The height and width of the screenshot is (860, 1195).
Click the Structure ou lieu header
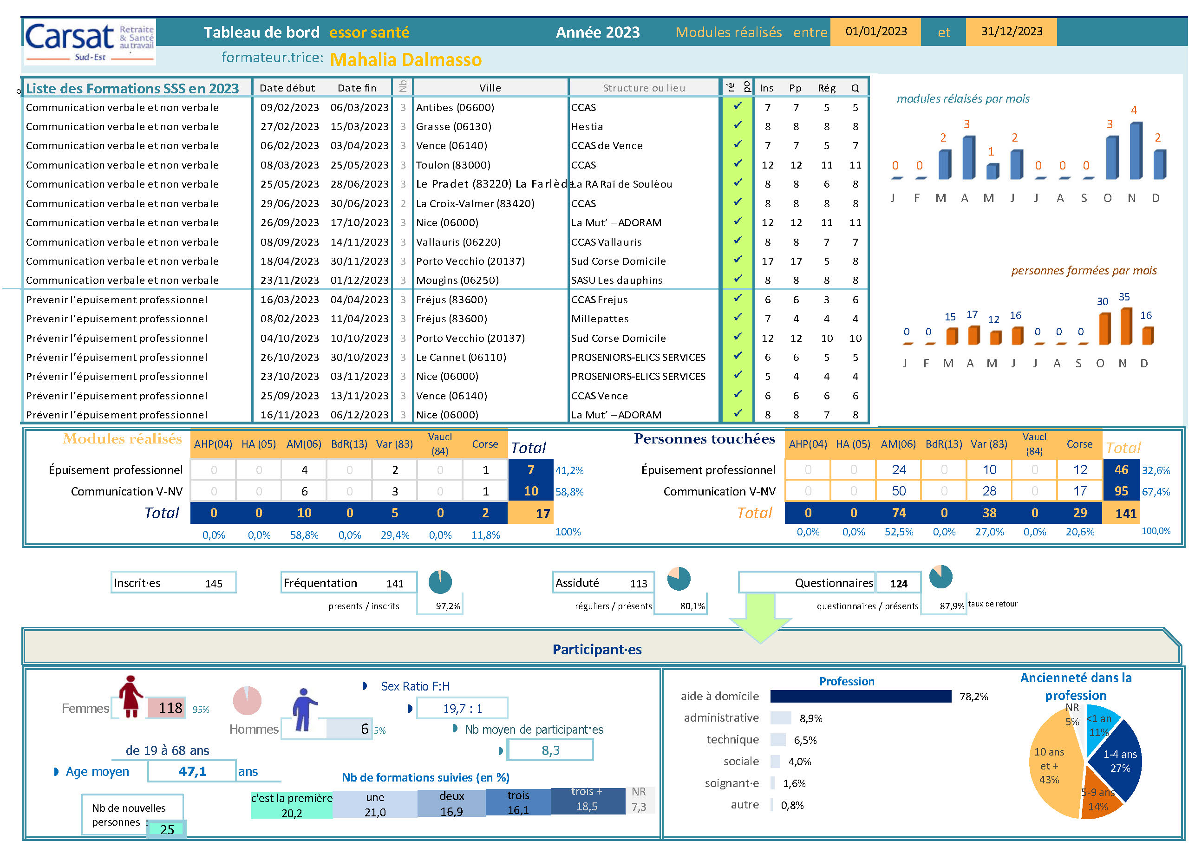coord(644,88)
